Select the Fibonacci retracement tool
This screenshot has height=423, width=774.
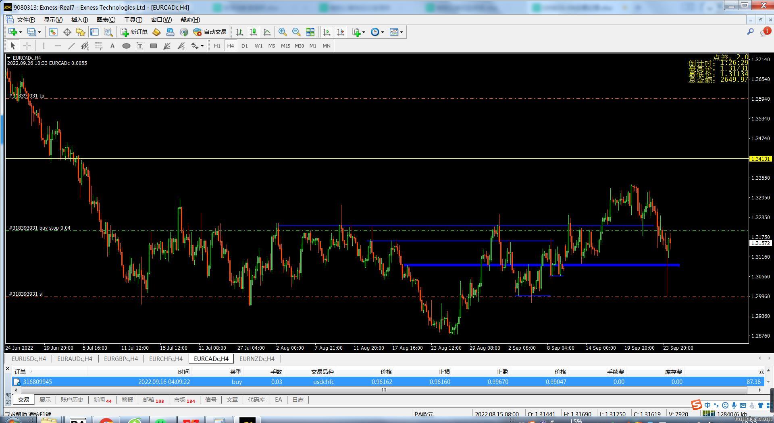click(99, 46)
